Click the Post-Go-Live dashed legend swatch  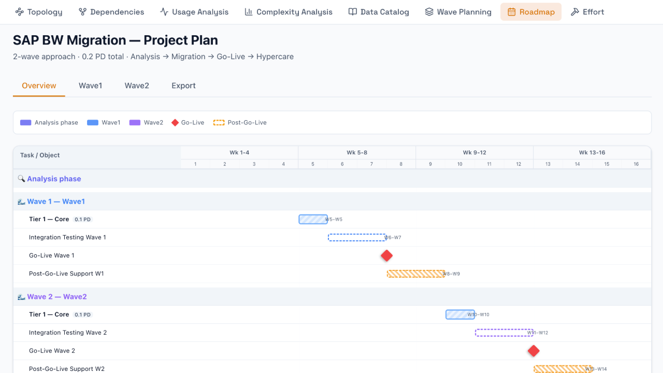coord(219,123)
